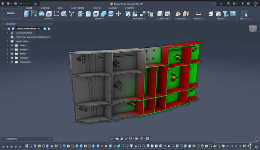
Task: Click the Insert Text T icon
Action: click(226, 14)
